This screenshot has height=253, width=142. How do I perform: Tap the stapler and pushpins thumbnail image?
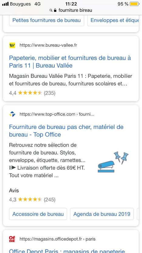(x=113, y=162)
